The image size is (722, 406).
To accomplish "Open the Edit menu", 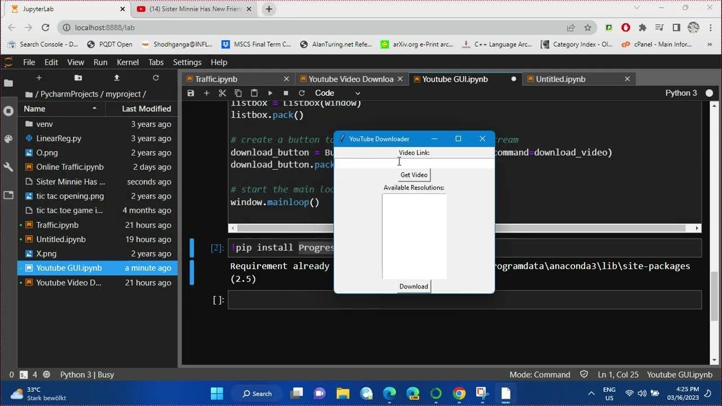I will pyautogui.click(x=51, y=62).
